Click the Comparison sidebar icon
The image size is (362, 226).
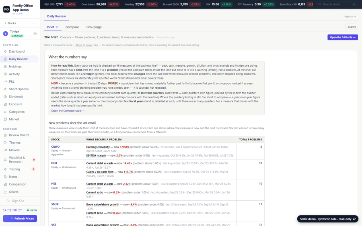[x=5, y=184]
